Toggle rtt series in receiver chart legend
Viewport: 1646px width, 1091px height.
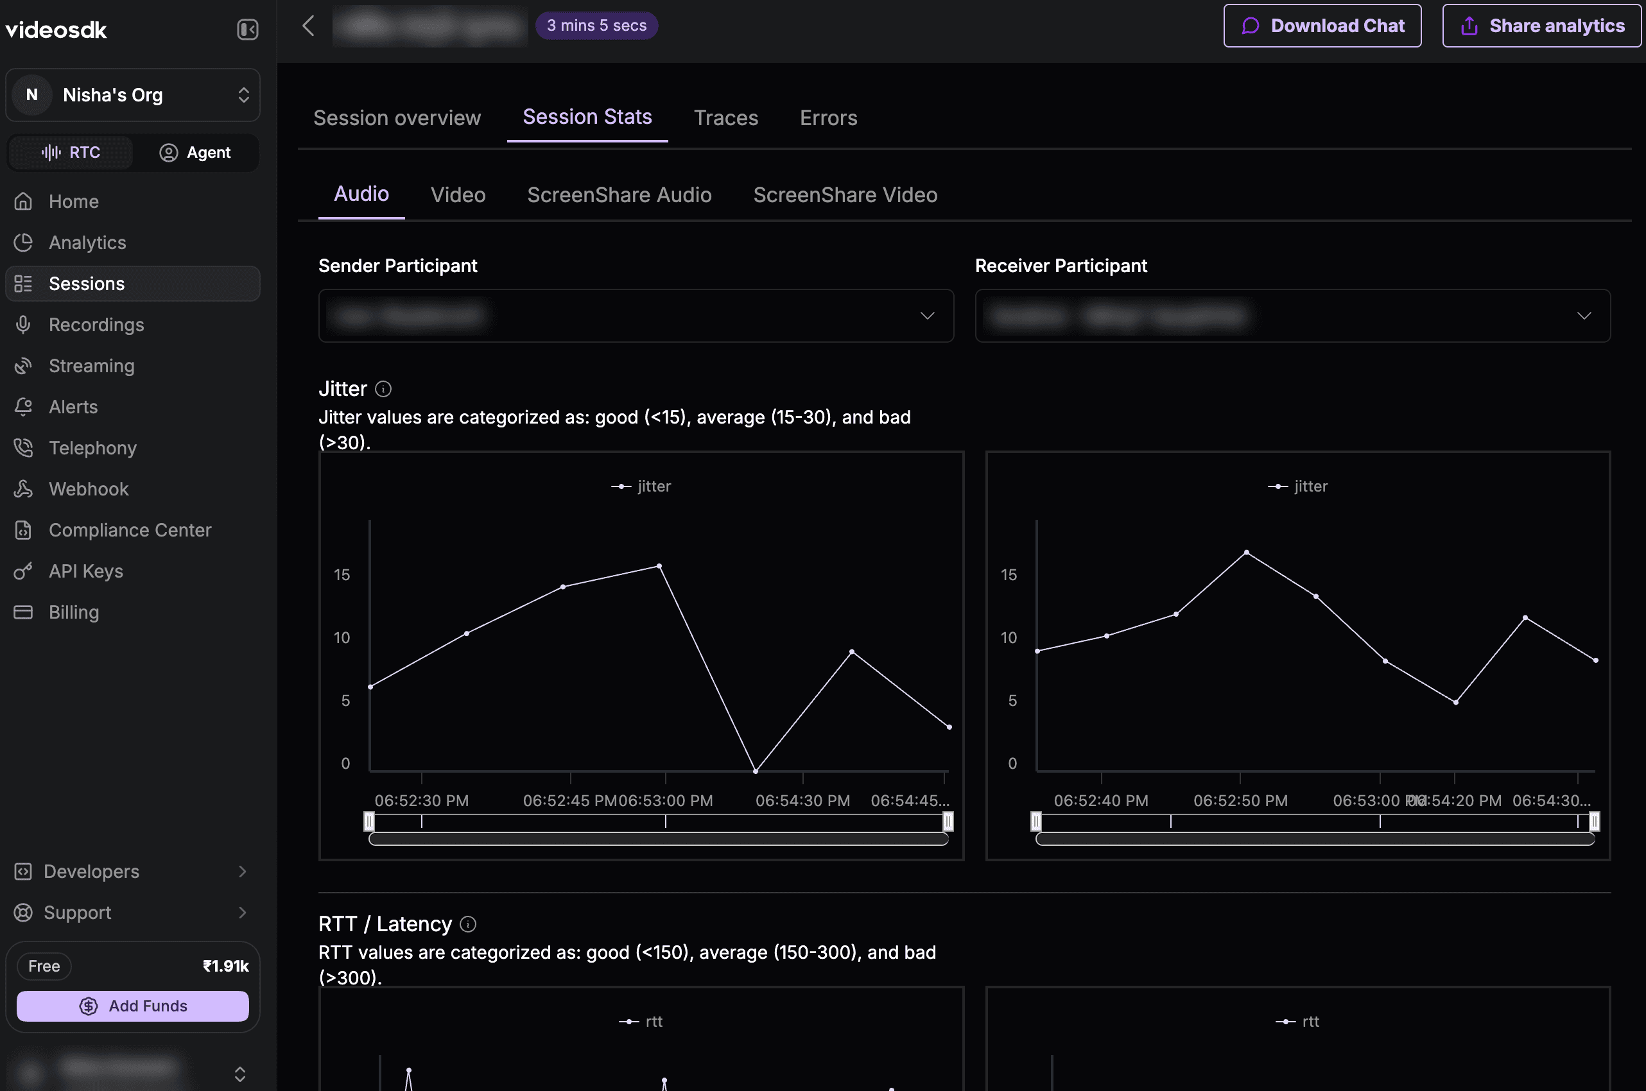coord(1298,1022)
